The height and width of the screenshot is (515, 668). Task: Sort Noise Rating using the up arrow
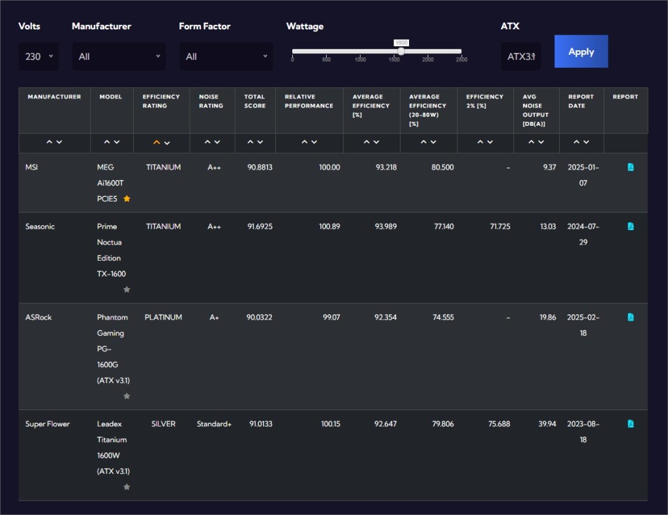pos(207,142)
